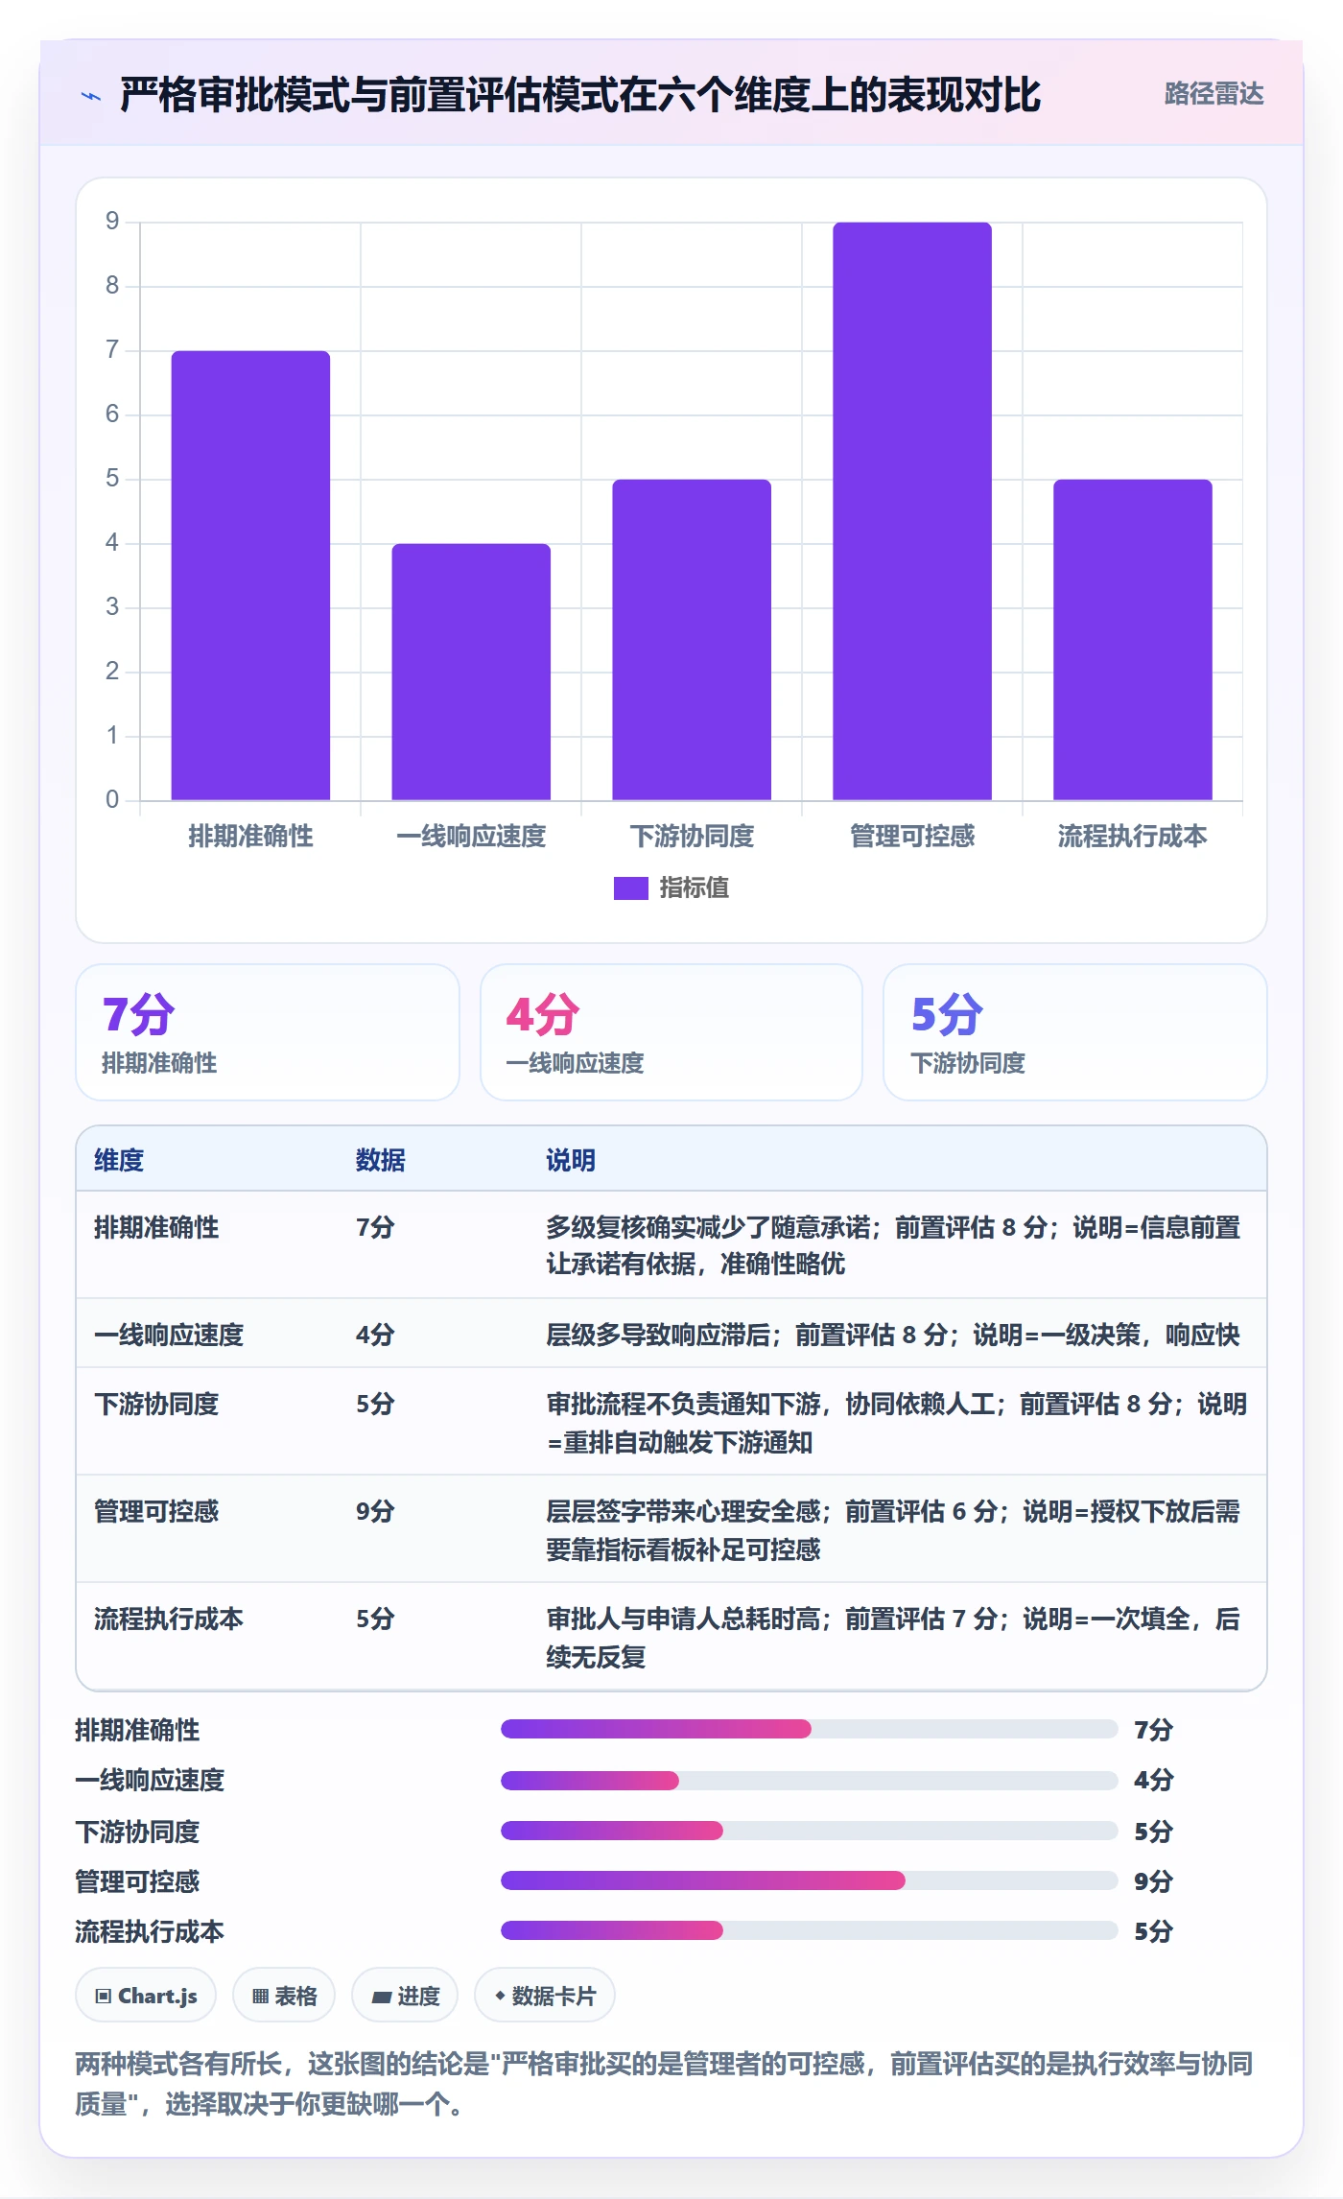Screen dimensions: 1343x2199
Task: Click 4分 in the 一线响应速度 table row
Action: click(x=375, y=1335)
